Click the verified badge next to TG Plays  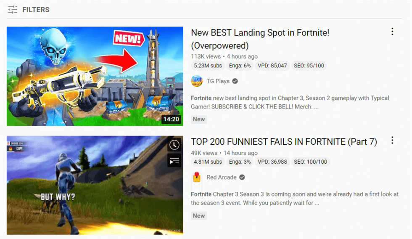[235, 81]
